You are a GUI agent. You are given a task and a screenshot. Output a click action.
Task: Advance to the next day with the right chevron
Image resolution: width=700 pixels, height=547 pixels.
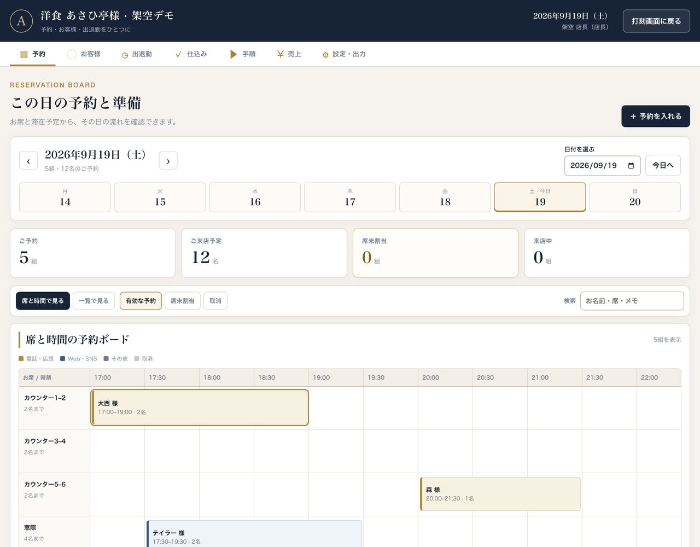(168, 161)
